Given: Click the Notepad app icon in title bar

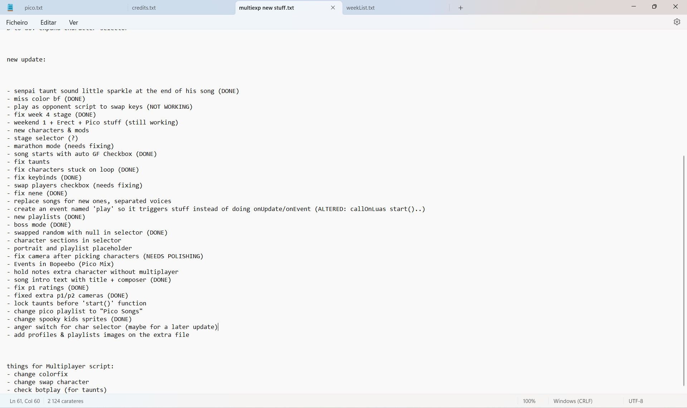Looking at the screenshot, I should (x=10, y=7).
